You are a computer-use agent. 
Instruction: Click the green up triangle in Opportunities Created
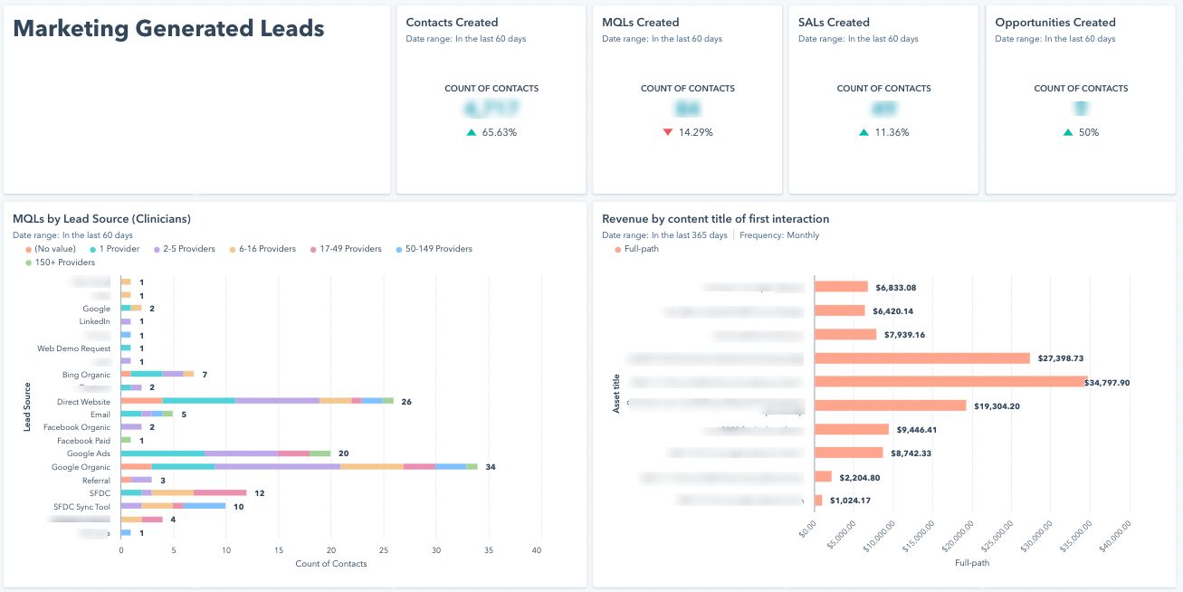pos(1068,132)
